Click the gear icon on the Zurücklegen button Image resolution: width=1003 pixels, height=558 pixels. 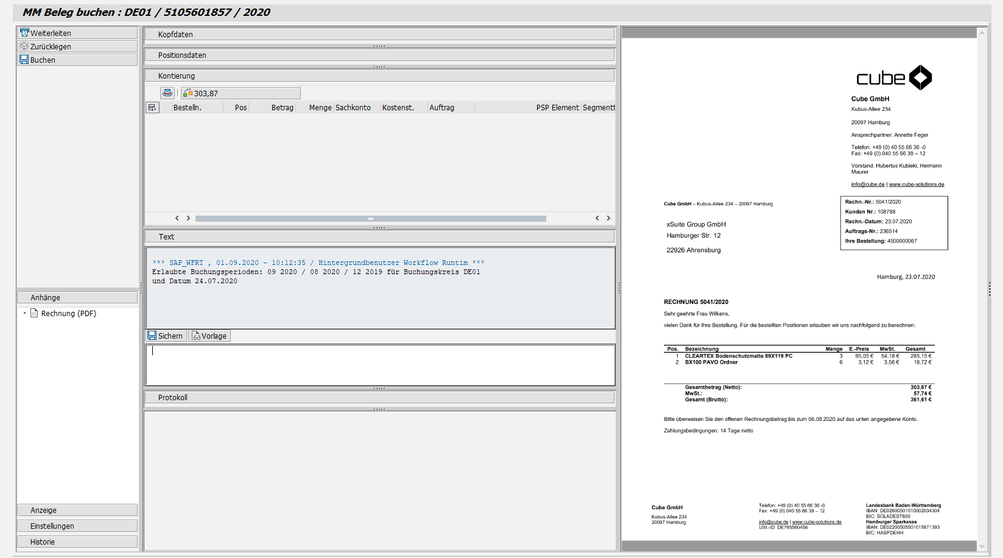click(23, 46)
